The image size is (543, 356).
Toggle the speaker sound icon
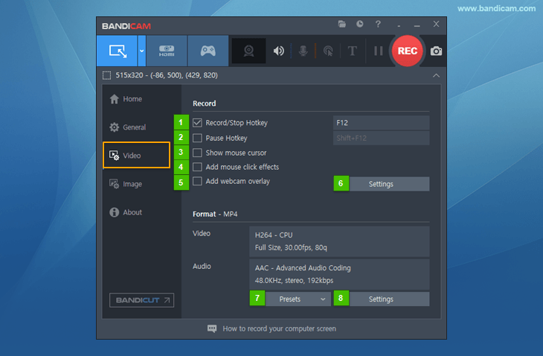point(278,51)
